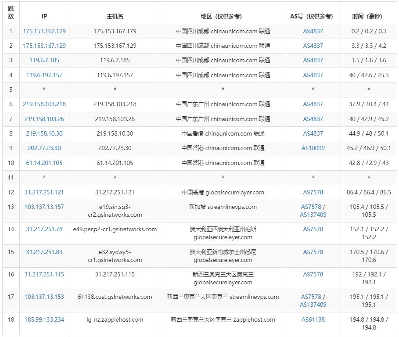Select IP link 219.158.103.26
The image size is (399, 337).
(44, 119)
